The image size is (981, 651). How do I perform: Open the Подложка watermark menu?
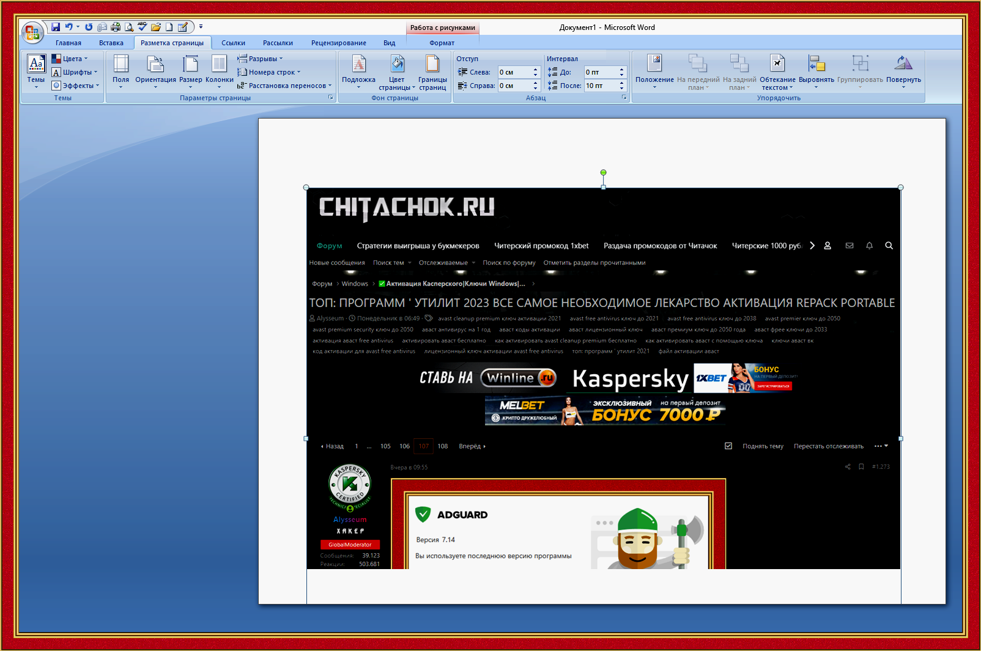359,72
